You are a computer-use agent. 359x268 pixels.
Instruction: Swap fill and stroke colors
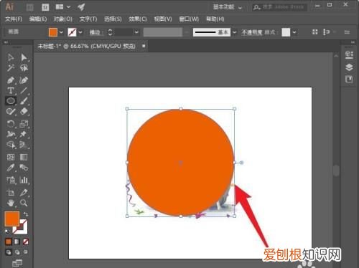tap(26, 214)
